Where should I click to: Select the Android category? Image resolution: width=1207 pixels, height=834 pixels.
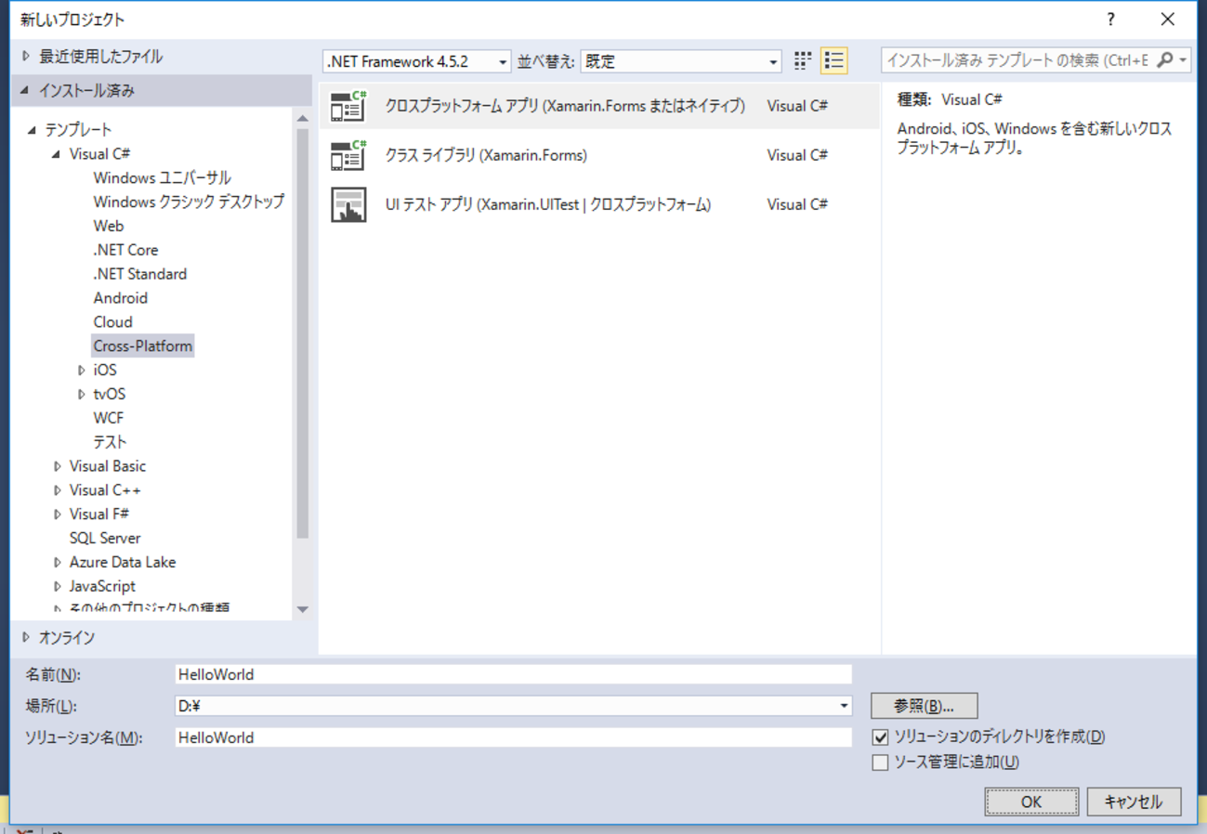pyautogui.click(x=121, y=298)
